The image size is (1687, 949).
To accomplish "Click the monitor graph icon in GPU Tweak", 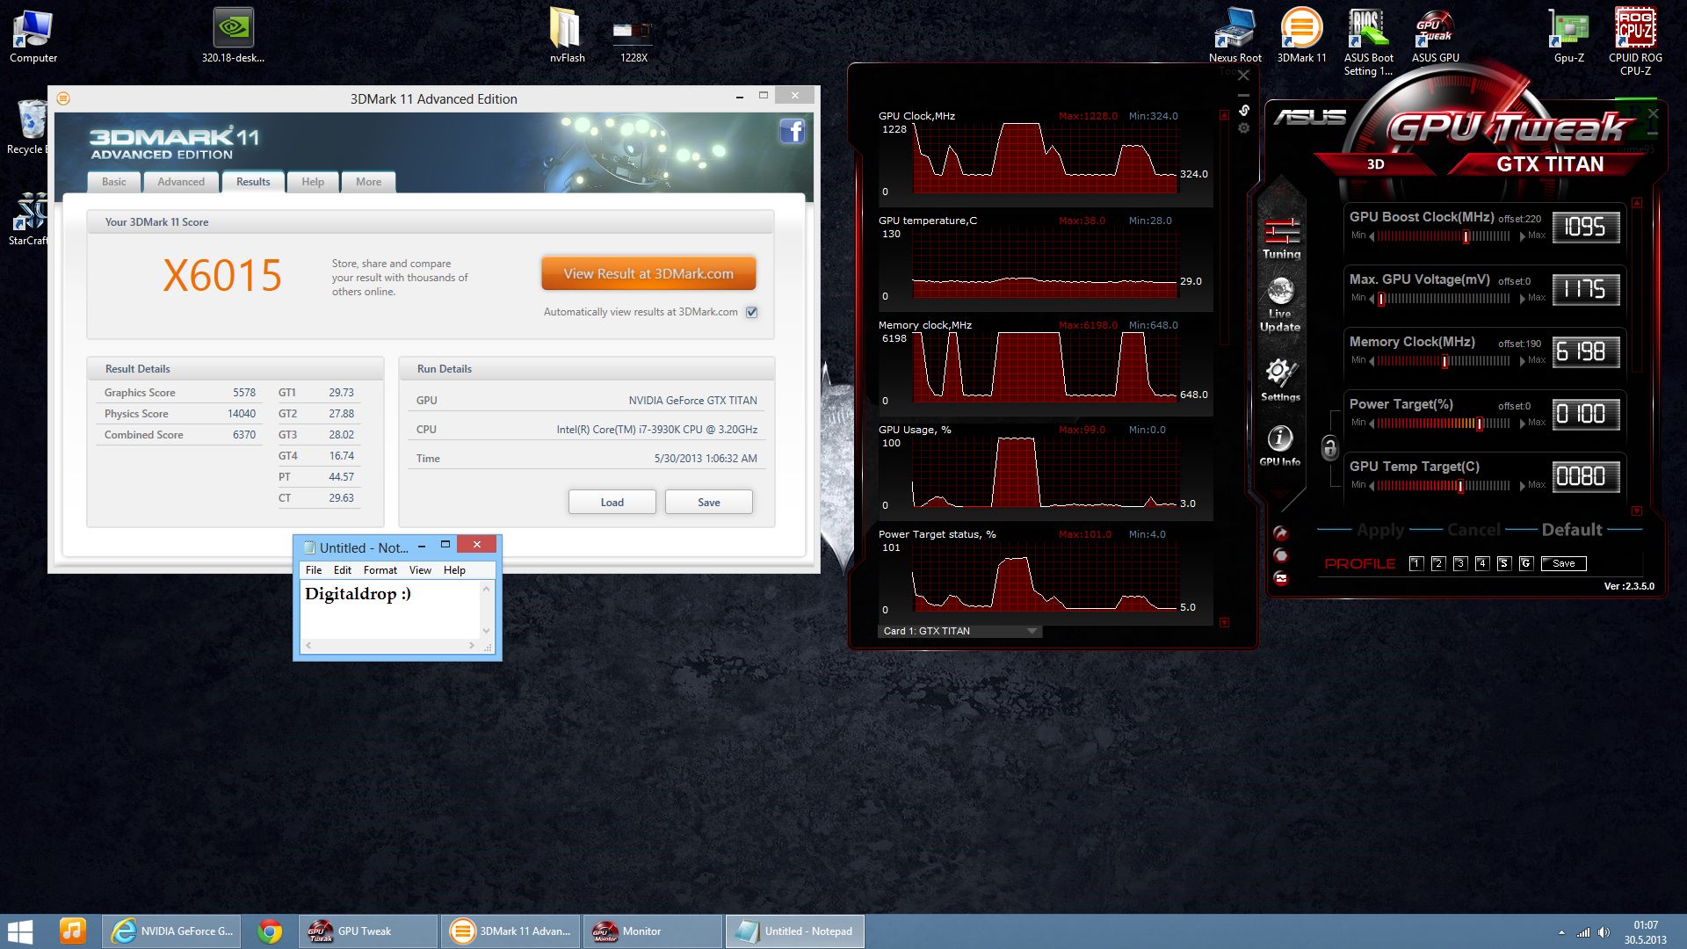I will (x=1281, y=578).
